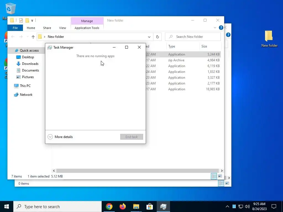Open the network tray icon
The width and height of the screenshot is (283, 212).
241,206
